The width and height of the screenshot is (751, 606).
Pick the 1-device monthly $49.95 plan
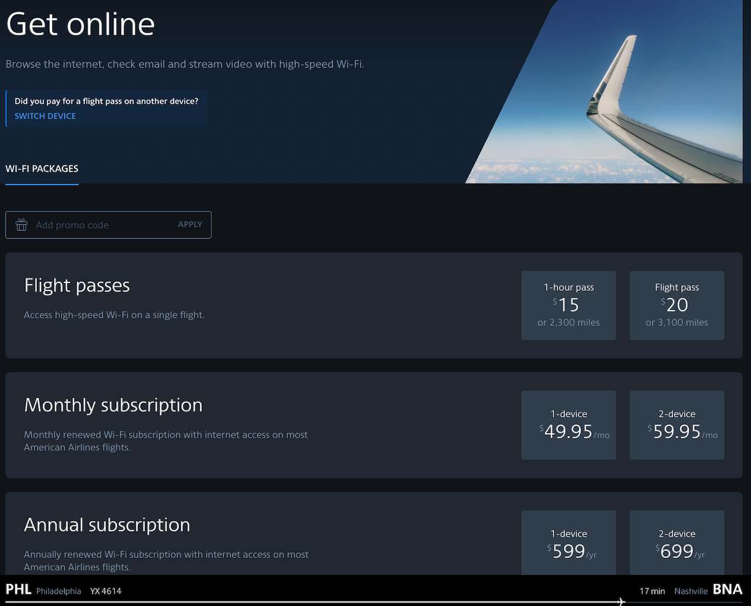click(568, 425)
